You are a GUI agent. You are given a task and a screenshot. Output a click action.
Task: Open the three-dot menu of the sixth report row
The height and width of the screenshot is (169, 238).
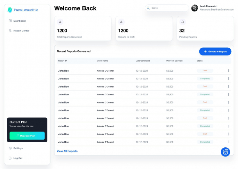(229, 110)
